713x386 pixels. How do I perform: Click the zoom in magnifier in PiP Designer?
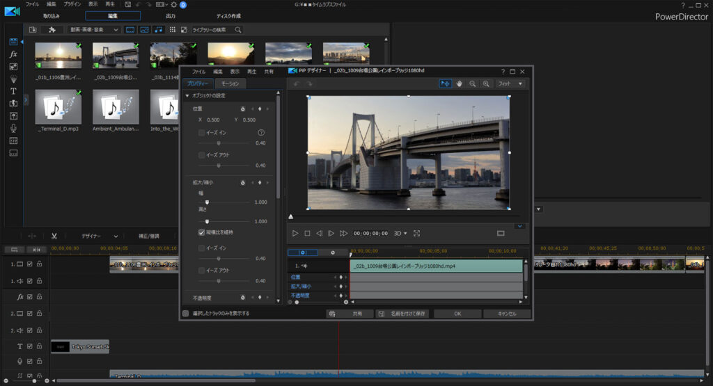click(x=486, y=83)
